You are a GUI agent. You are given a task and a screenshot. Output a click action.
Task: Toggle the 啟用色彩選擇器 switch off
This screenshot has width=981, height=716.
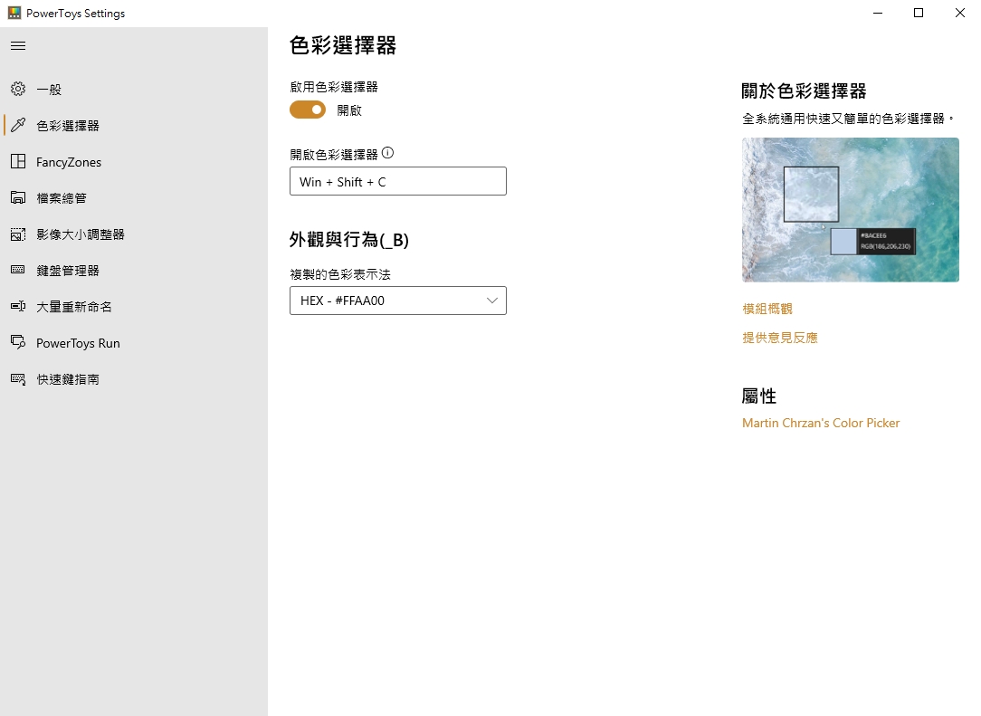(308, 110)
